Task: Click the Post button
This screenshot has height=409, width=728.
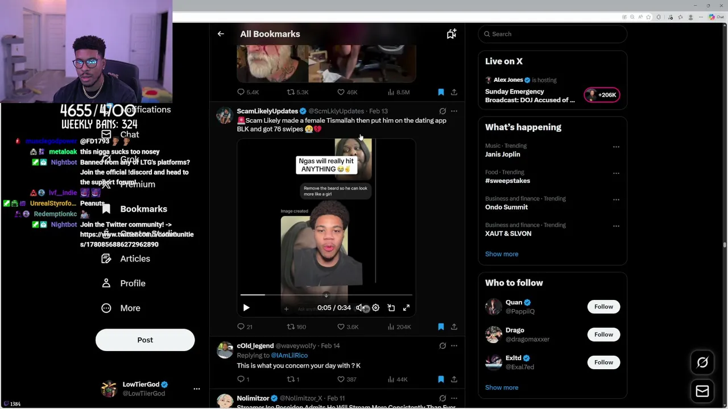Action: point(145,340)
